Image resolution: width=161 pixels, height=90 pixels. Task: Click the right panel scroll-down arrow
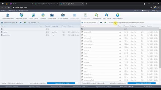click(x=160, y=80)
